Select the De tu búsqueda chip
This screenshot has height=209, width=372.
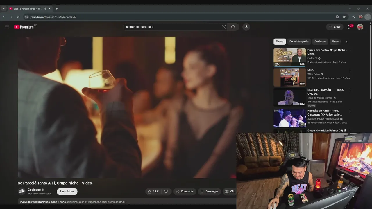tap(299, 42)
